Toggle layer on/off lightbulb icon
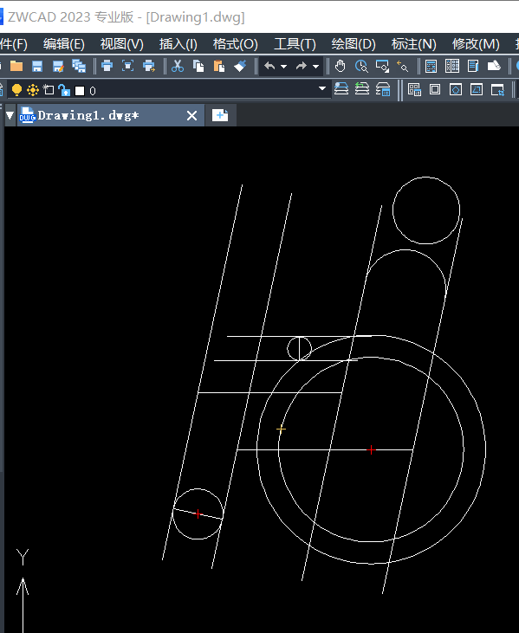Image resolution: width=519 pixels, height=633 pixels. pyautogui.click(x=16, y=90)
